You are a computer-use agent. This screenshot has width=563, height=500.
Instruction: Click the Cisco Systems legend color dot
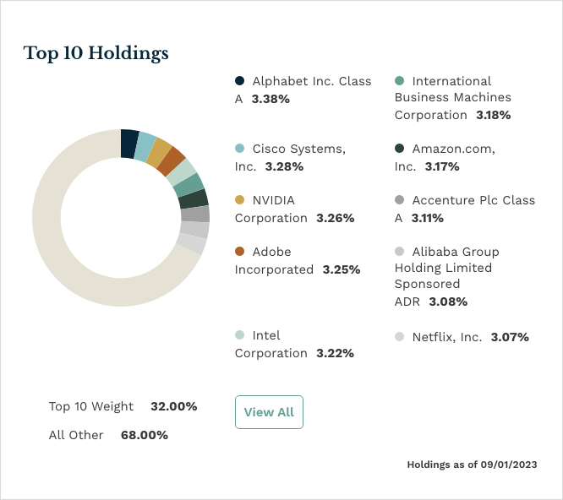[x=239, y=149]
